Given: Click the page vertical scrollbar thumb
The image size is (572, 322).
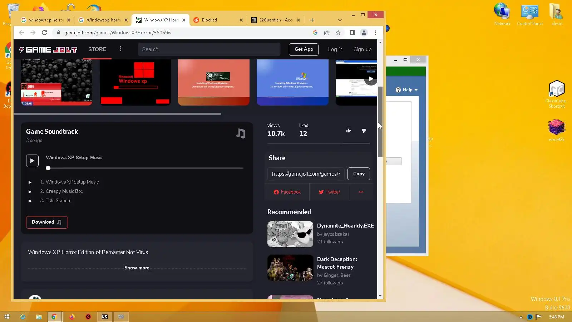Looking at the screenshot, I should [x=380, y=122].
